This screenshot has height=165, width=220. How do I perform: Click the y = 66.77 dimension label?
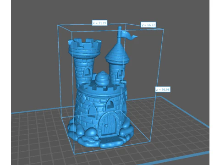coord(148,25)
